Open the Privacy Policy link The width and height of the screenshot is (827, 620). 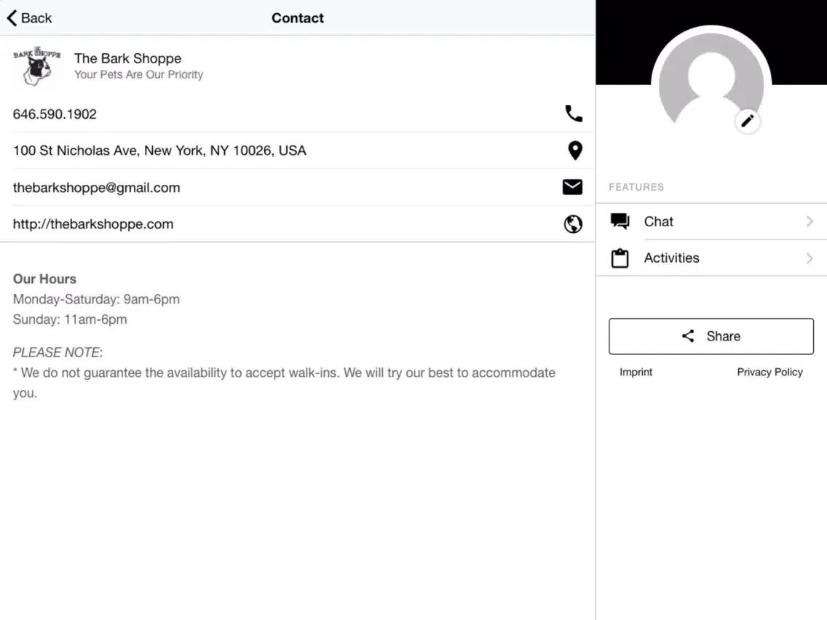[769, 372]
